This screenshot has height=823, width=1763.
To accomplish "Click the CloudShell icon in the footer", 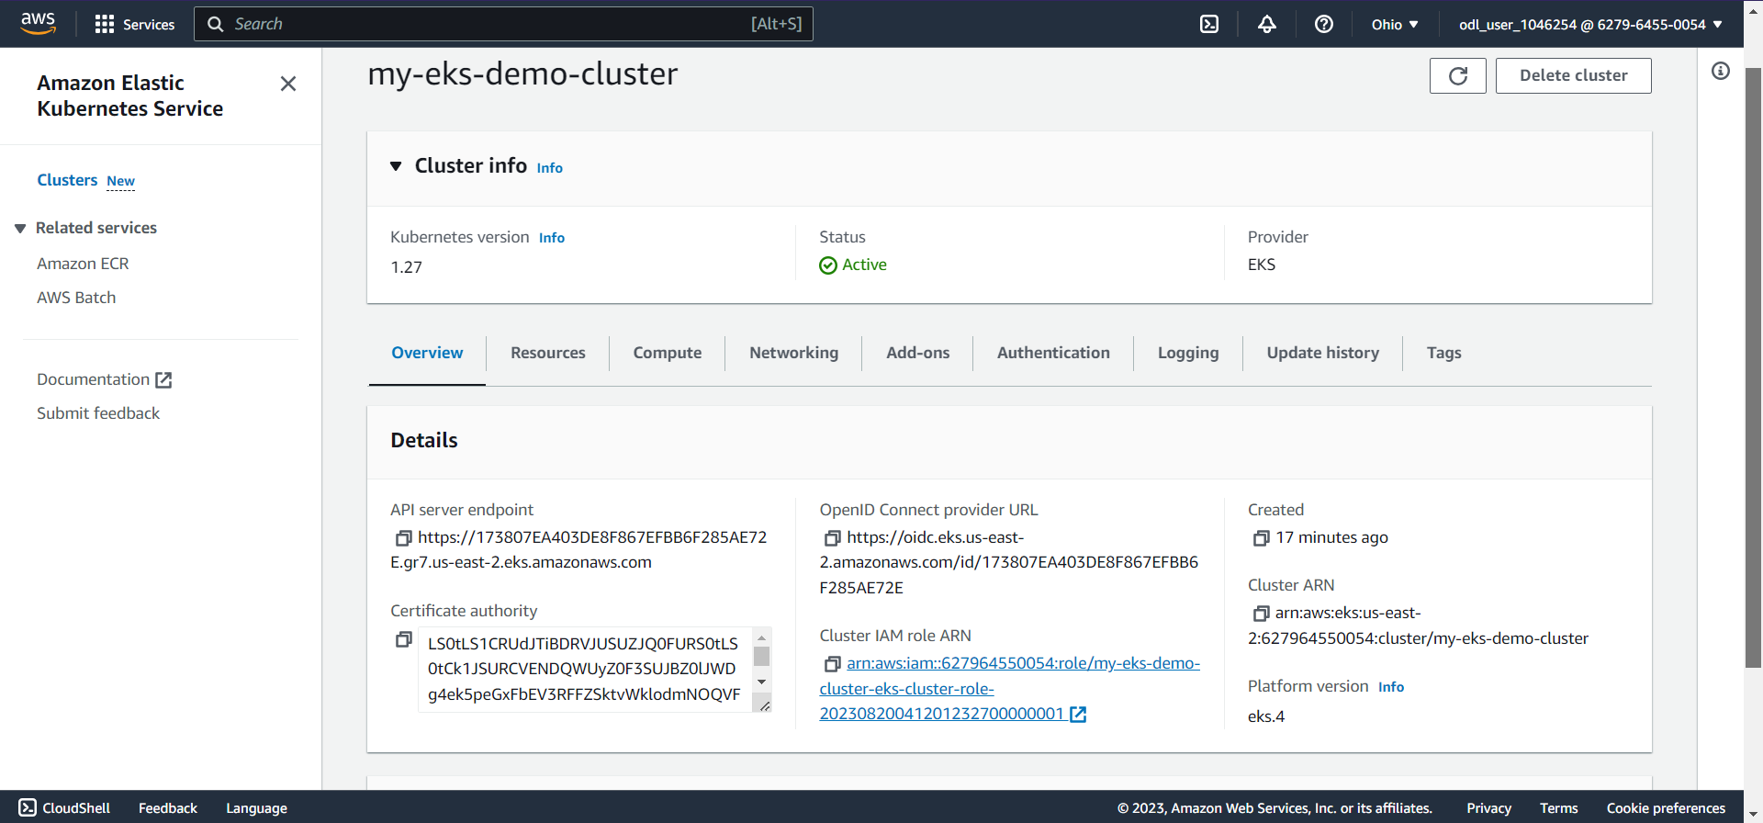I will (28, 807).
